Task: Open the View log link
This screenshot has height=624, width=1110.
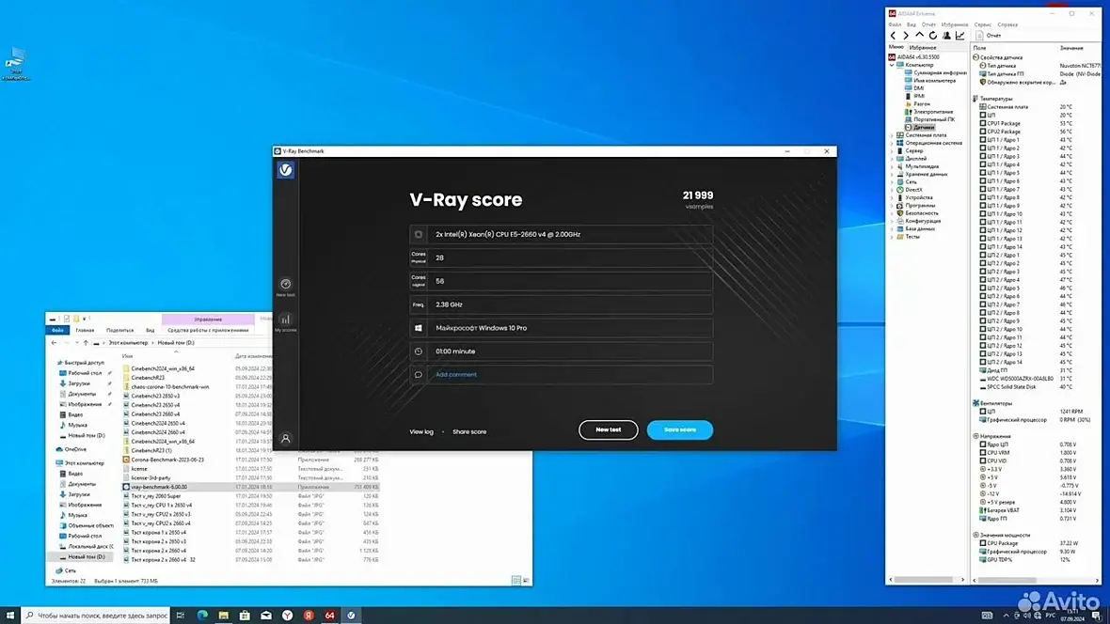Action: pyautogui.click(x=421, y=431)
